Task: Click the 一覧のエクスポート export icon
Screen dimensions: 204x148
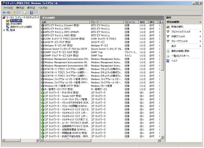Action: (168, 56)
